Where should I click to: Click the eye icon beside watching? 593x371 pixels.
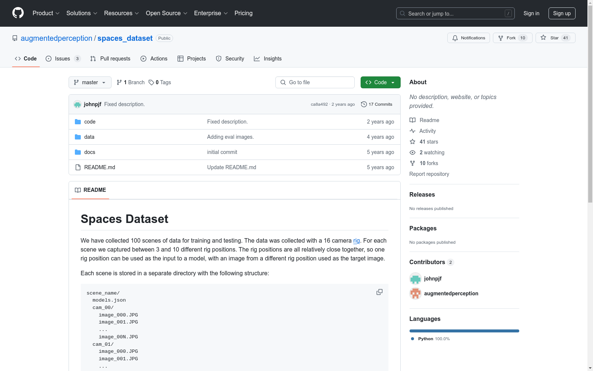pyautogui.click(x=413, y=152)
